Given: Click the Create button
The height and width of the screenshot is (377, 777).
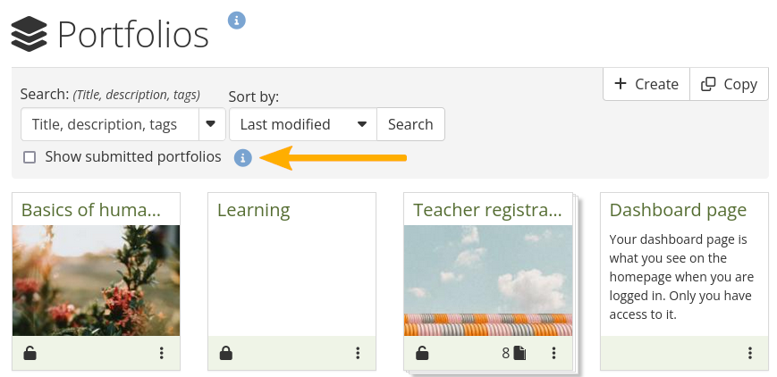Looking at the screenshot, I should tap(646, 84).
